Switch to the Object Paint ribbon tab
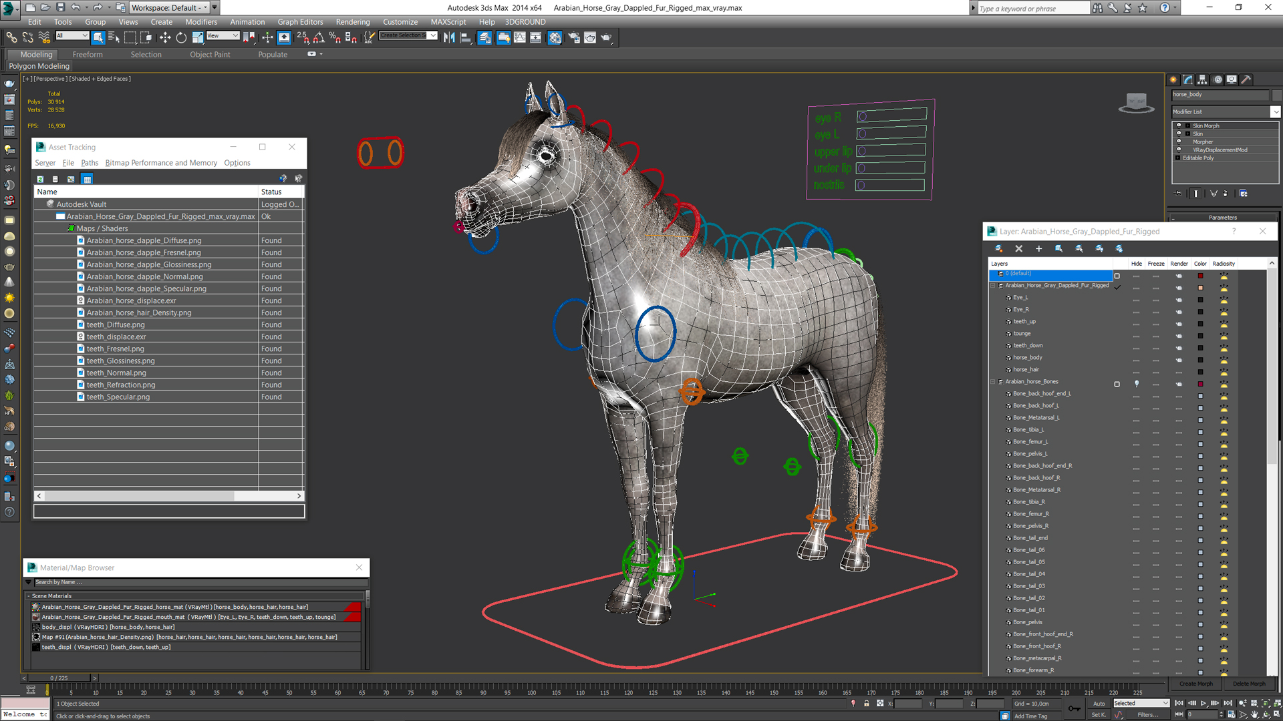 click(210, 55)
